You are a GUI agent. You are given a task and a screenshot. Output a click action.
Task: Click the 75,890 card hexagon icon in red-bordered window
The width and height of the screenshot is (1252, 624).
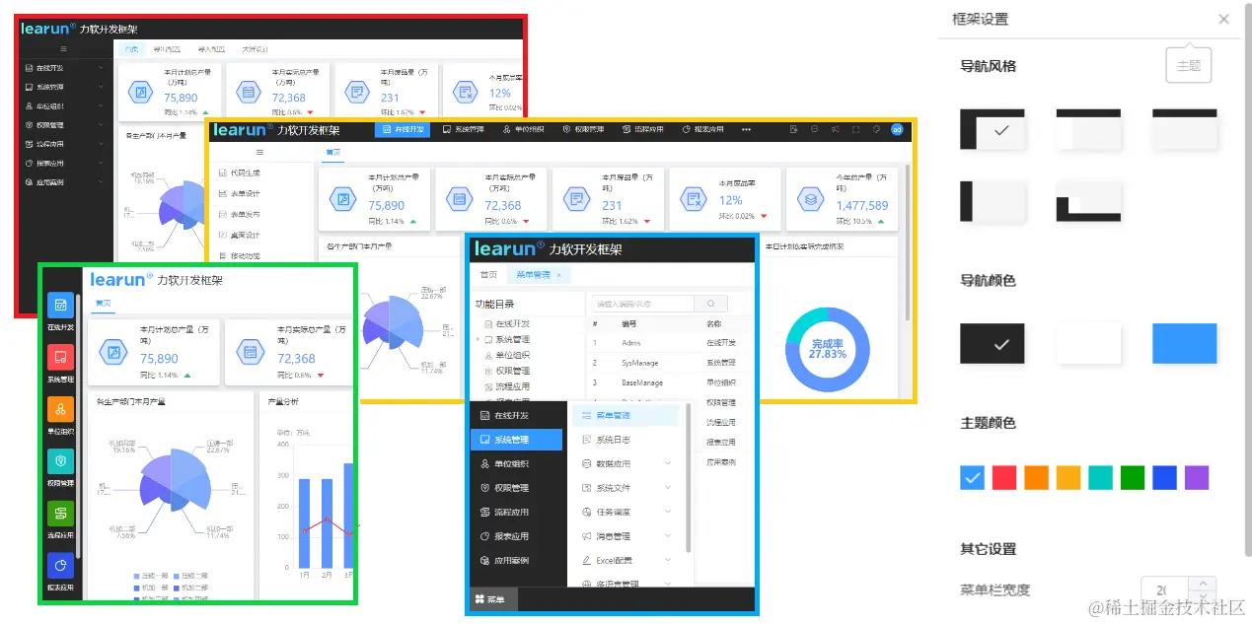(x=141, y=93)
